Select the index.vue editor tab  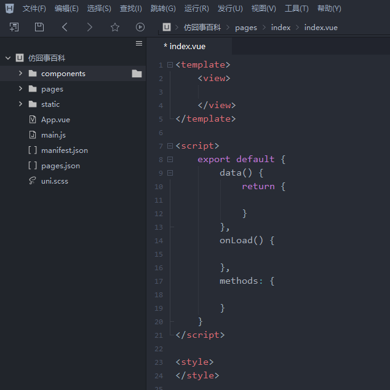(x=189, y=46)
